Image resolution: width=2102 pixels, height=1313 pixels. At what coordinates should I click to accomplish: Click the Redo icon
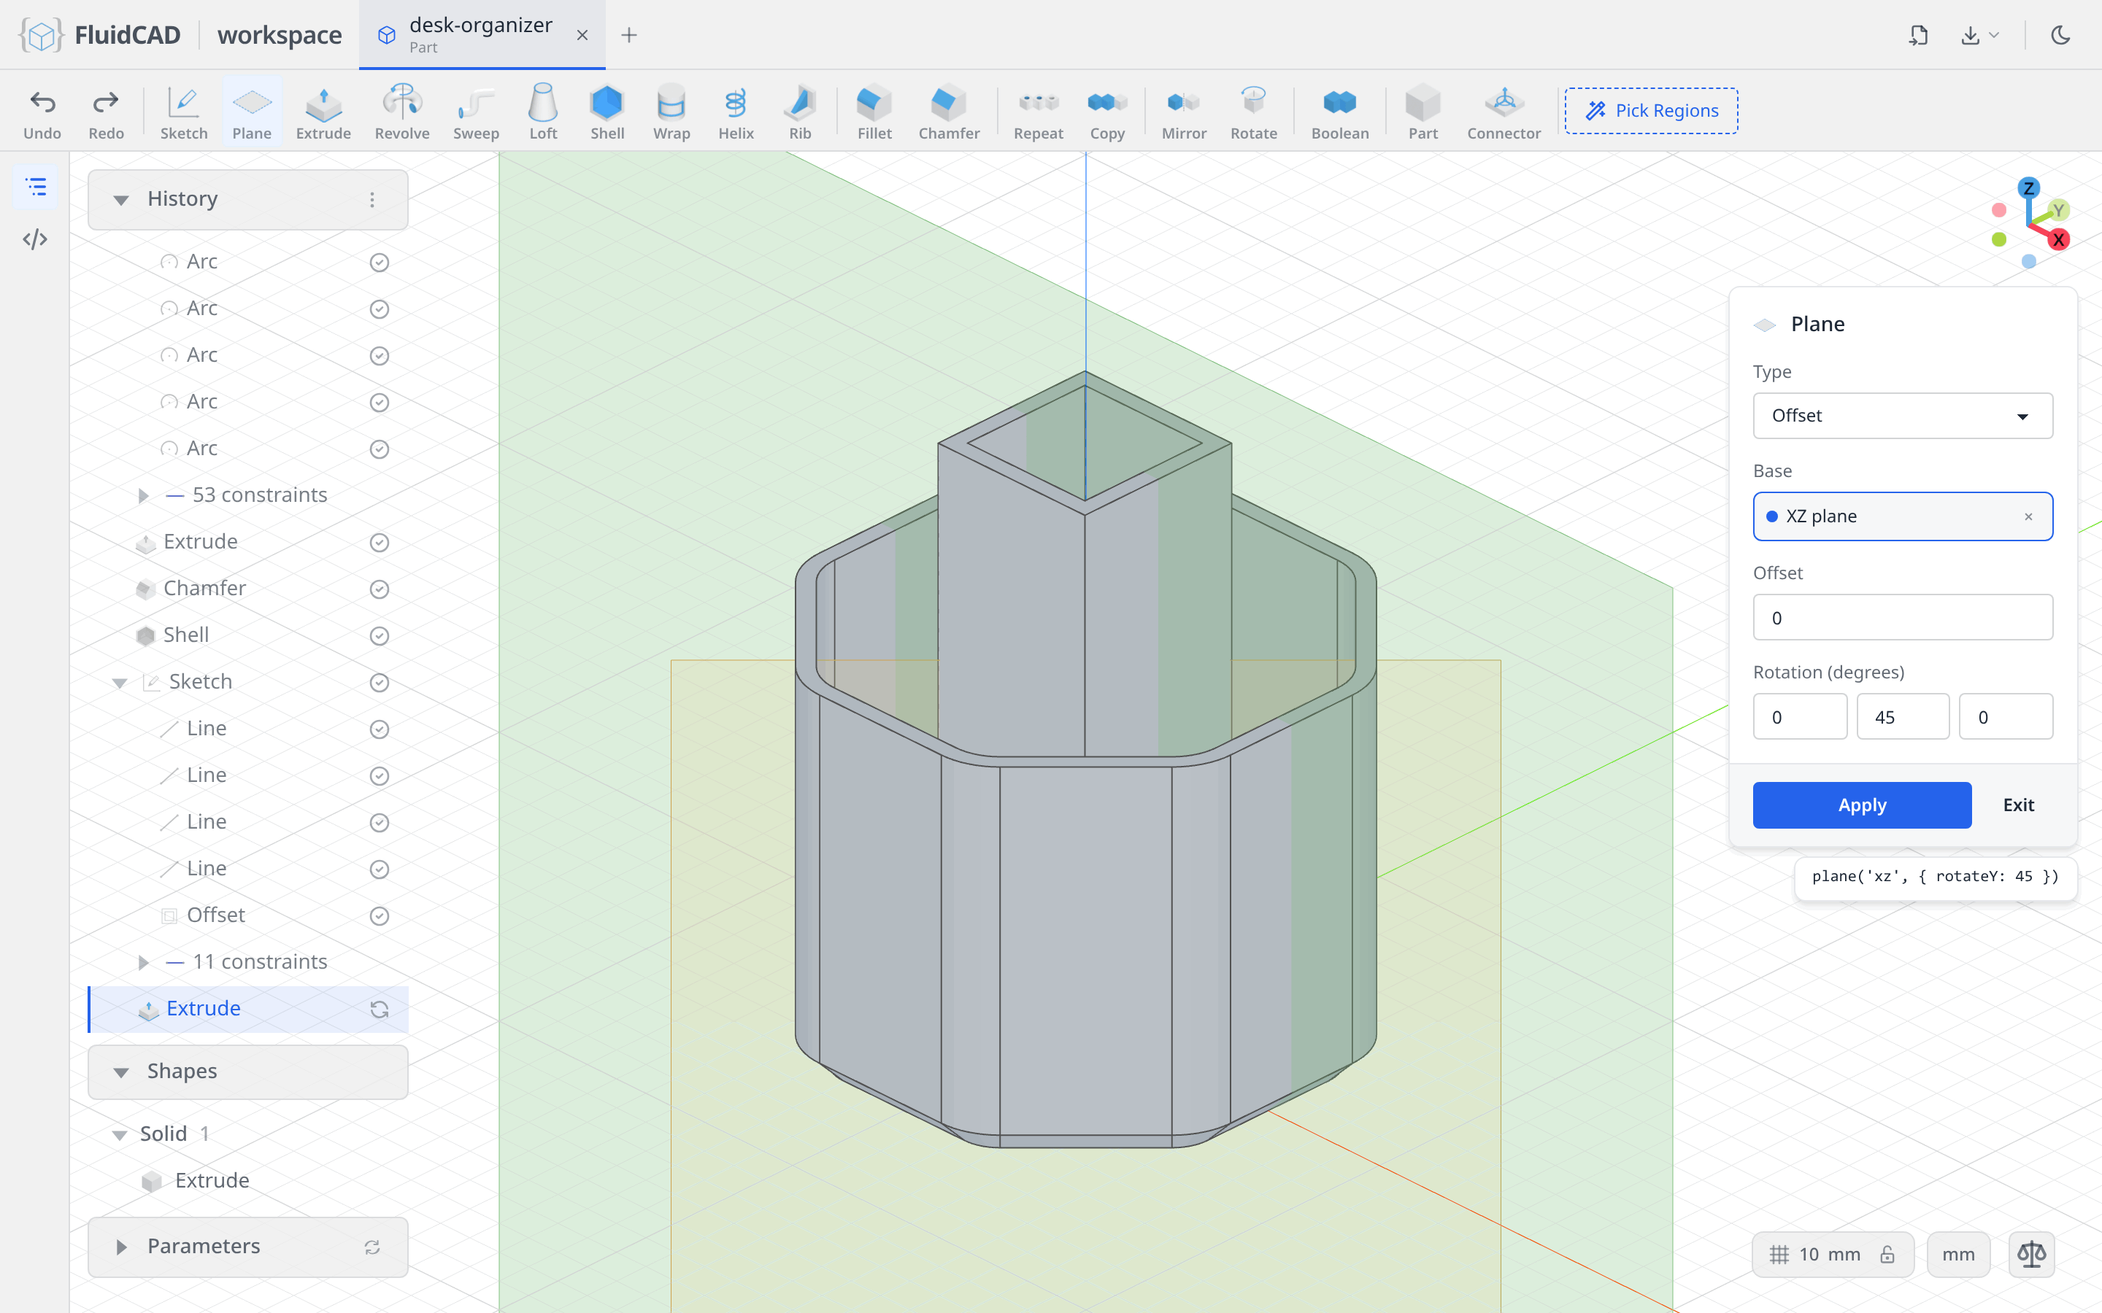pyautogui.click(x=106, y=112)
